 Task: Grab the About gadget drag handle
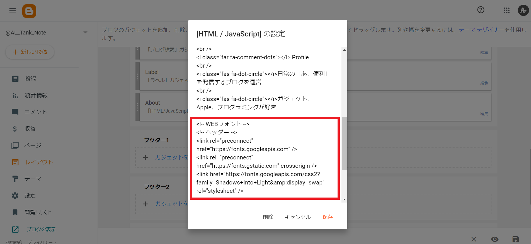click(137, 107)
